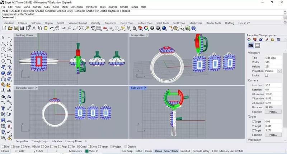Check the Locked viewport checkbox
This screenshot has height=154, width=287.
coord(267,75)
